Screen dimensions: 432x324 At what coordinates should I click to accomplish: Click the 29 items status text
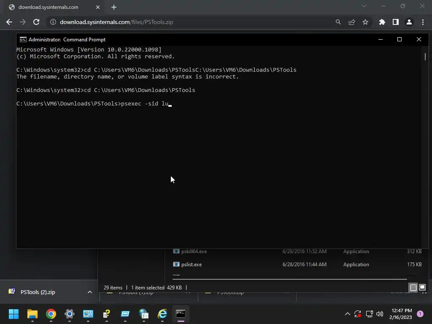(x=113, y=288)
